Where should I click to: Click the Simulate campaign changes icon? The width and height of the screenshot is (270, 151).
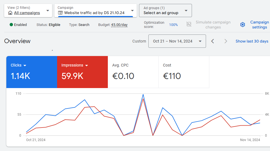click(x=189, y=24)
